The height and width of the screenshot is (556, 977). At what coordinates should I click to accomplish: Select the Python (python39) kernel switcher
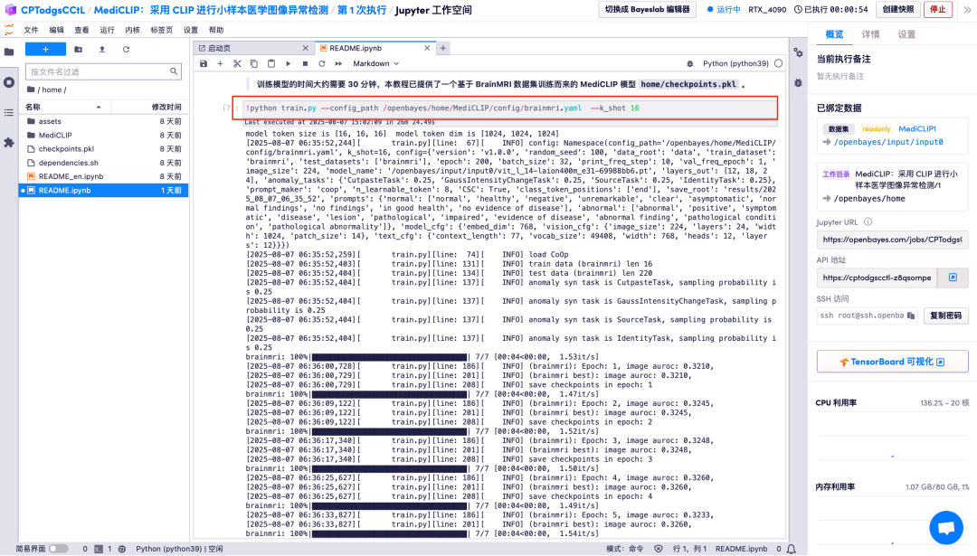735,63
